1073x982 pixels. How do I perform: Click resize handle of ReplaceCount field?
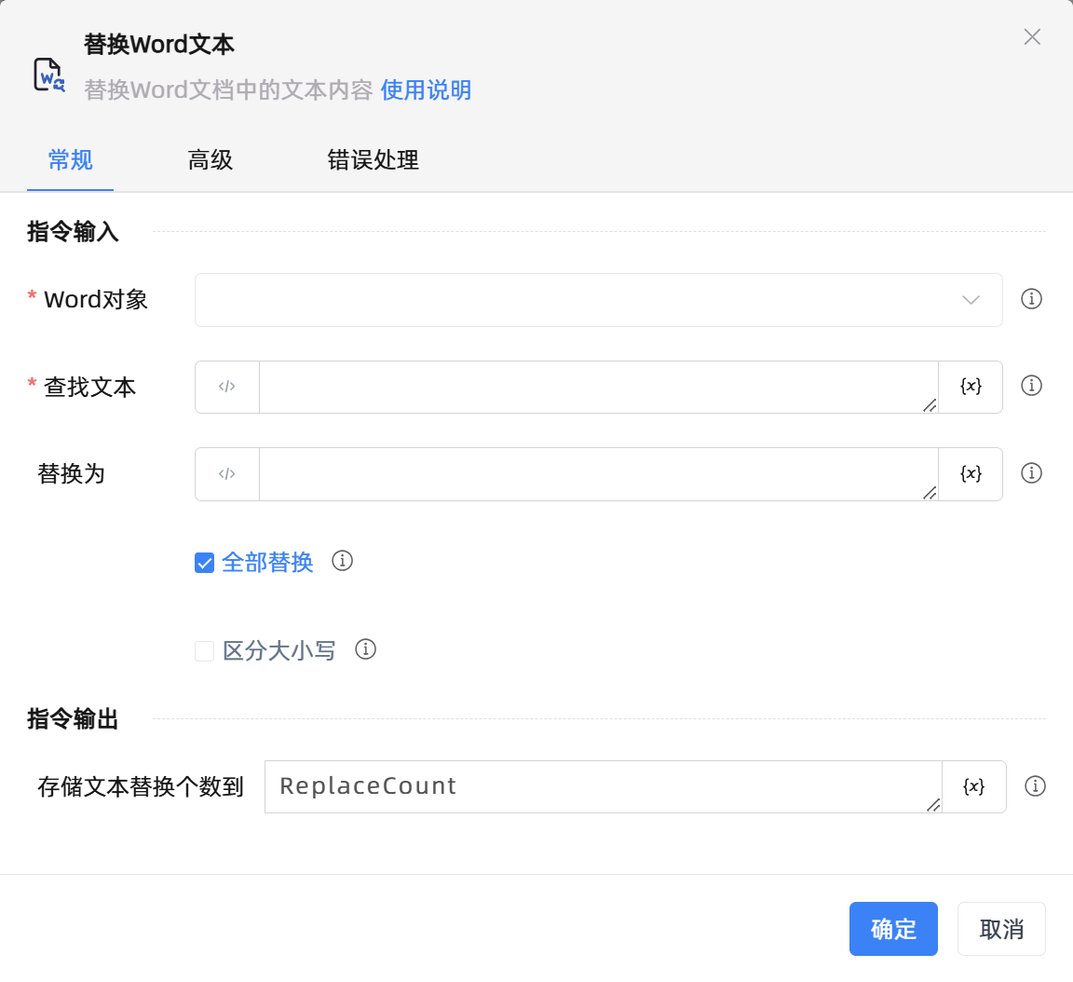click(x=933, y=805)
